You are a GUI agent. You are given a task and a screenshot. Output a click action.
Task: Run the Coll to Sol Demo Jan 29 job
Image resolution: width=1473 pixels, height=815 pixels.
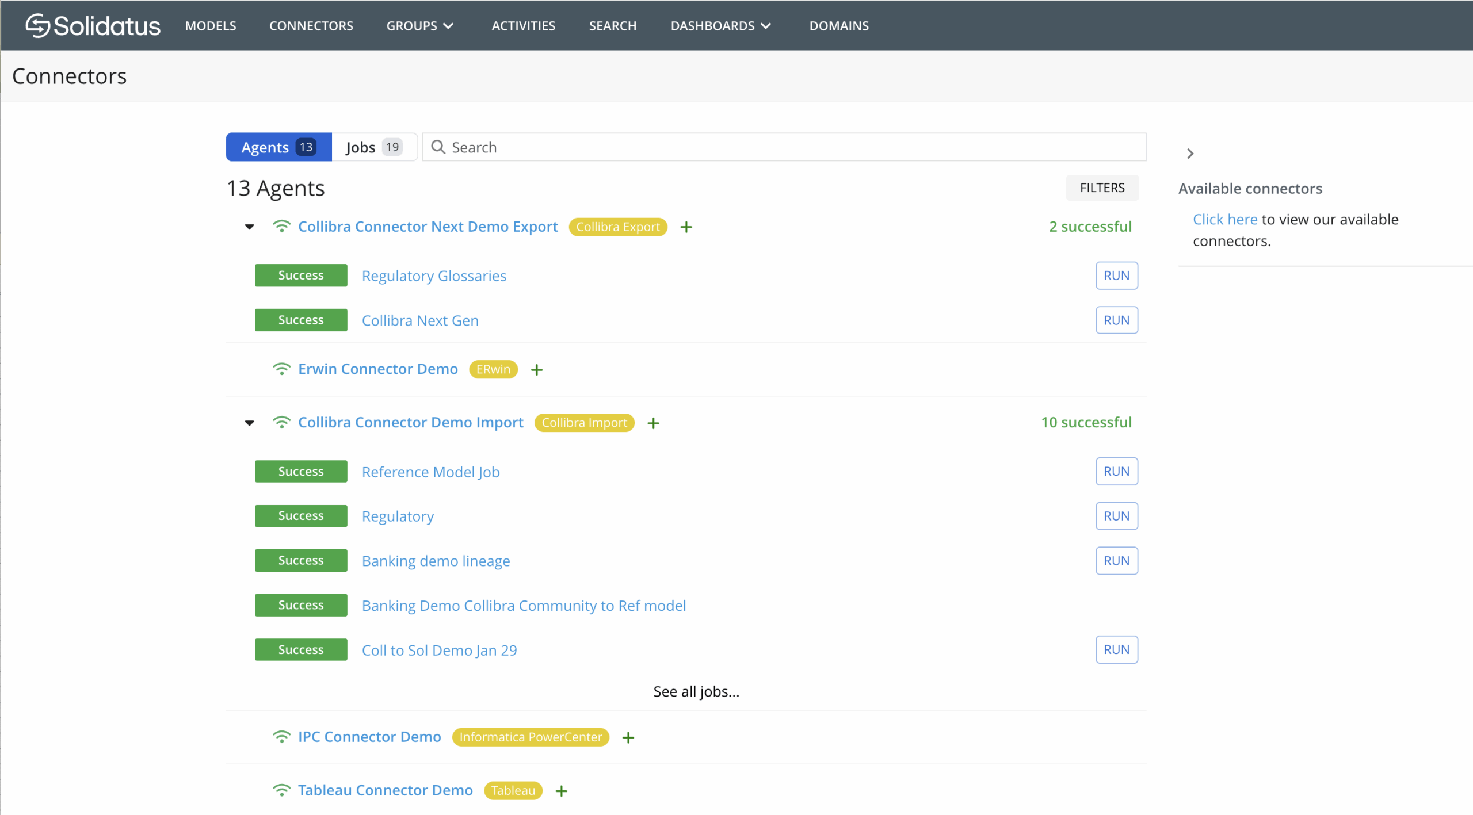(1117, 650)
